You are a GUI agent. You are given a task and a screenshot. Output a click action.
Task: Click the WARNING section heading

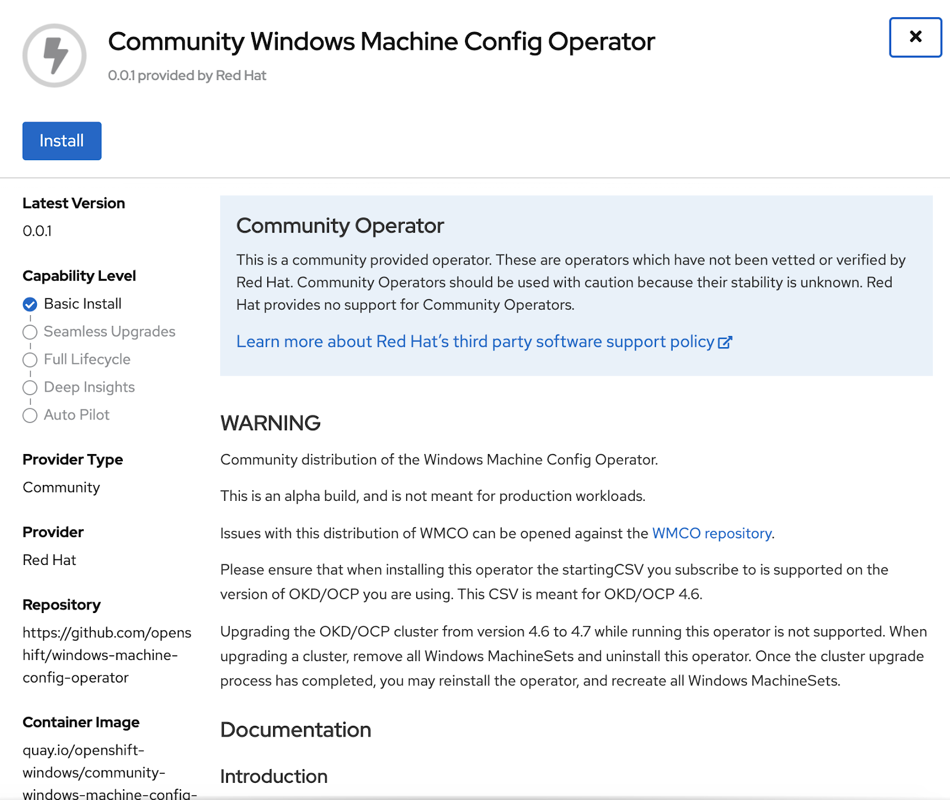270,423
